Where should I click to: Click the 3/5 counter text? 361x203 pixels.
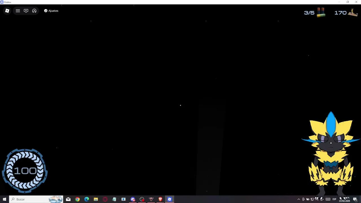click(309, 13)
